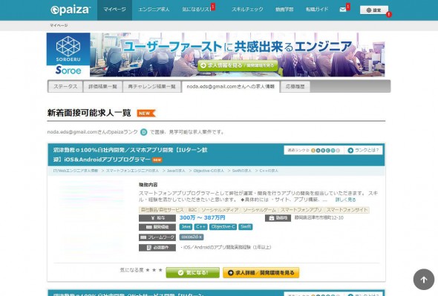The width and height of the screenshot is (438, 296).
Task: Select the cocos2d-x framework tag
Action: click(192, 237)
